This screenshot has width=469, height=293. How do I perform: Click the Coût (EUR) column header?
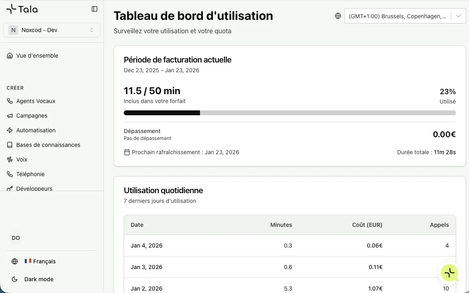pos(367,225)
